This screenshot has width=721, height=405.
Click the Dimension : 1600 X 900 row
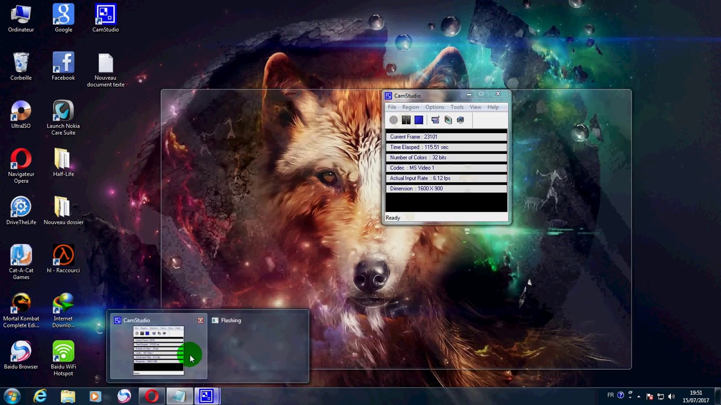pyautogui.click(x=446, y=188)
